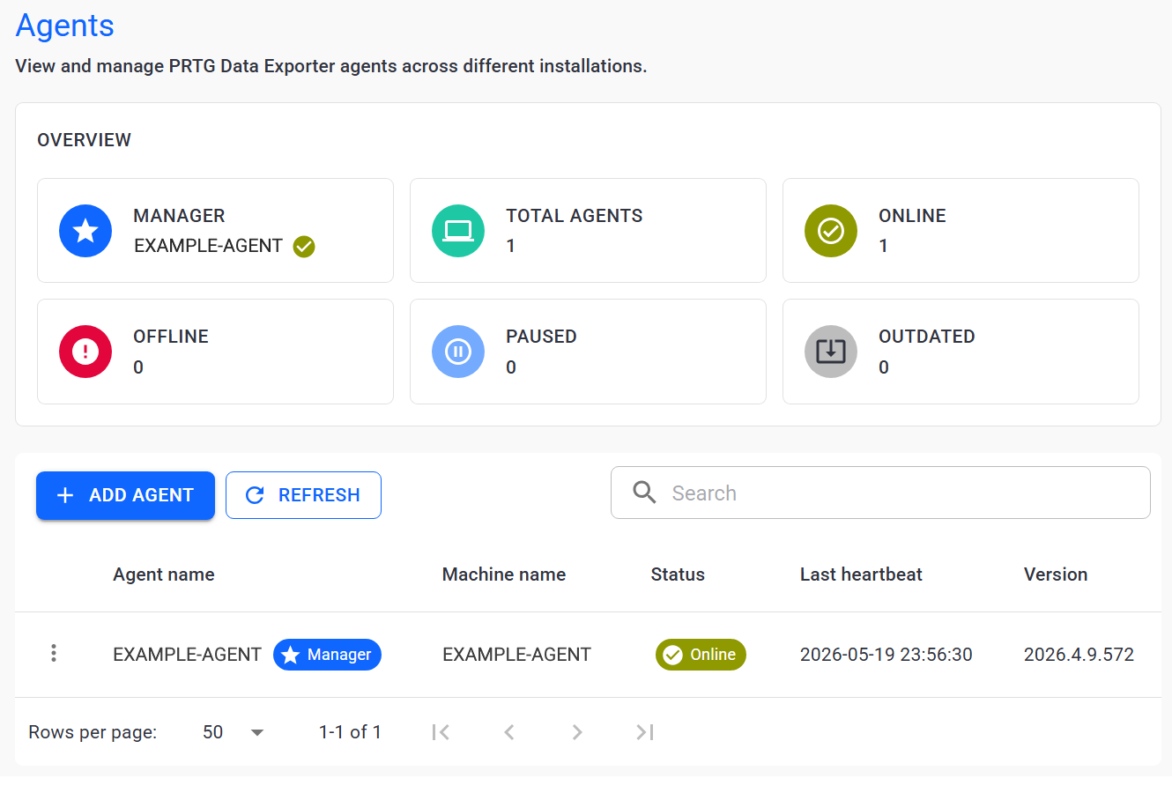The width and height of the screenshot is (1172, 793).
Task: Go to first page of agents table
Action: pyautogui.click(x=441, y=732)
